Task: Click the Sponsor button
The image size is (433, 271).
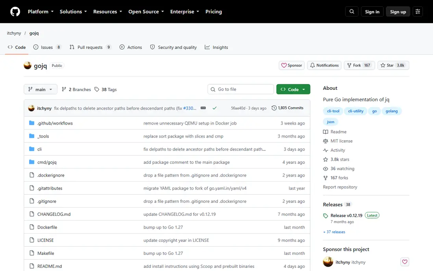Action: point(292,65)
